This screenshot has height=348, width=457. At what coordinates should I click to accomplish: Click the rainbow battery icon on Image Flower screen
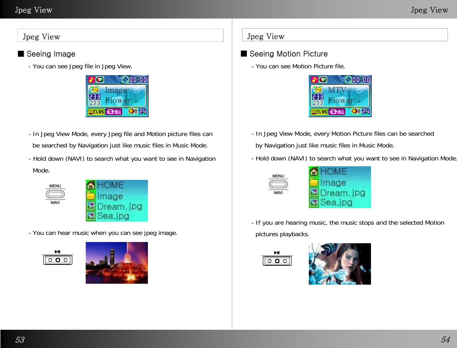point(100,80)
